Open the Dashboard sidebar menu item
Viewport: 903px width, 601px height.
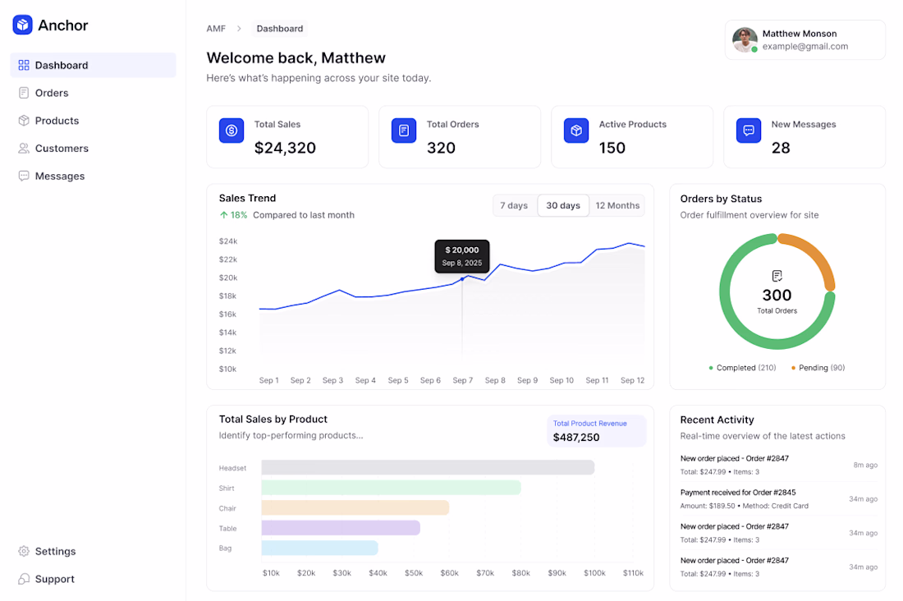click(x=94, y=65)
